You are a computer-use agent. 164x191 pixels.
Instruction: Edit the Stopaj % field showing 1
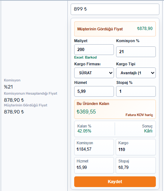[136, 91]
